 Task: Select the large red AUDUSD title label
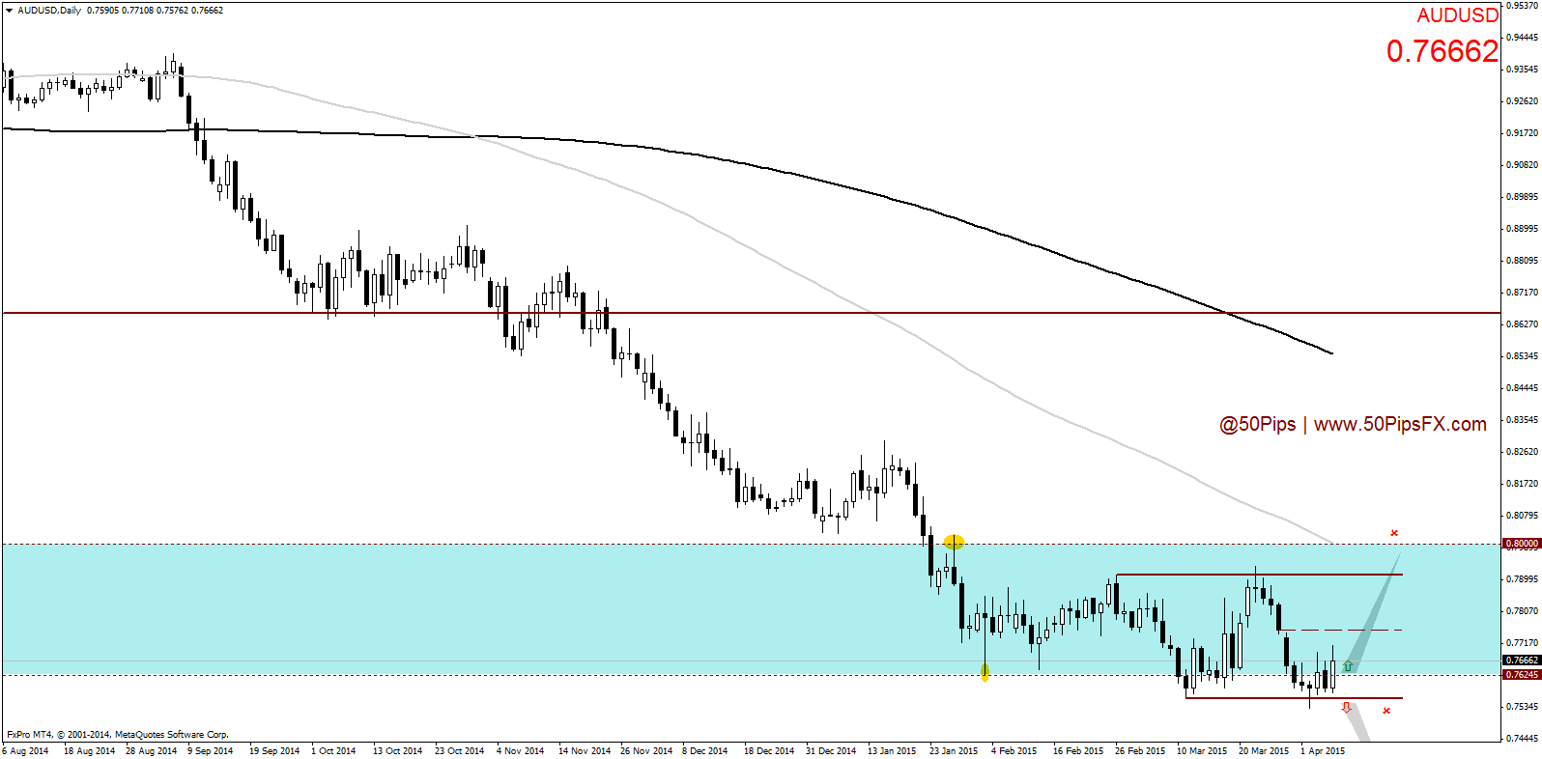tap(1457, 15)
